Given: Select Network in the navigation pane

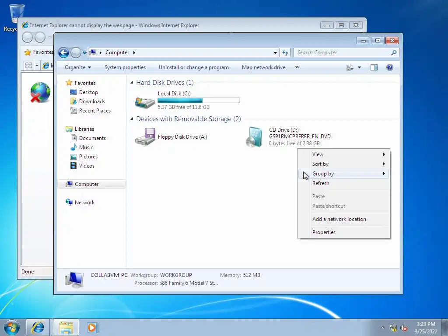Looking at the screenshot, I should coord(84,203).
